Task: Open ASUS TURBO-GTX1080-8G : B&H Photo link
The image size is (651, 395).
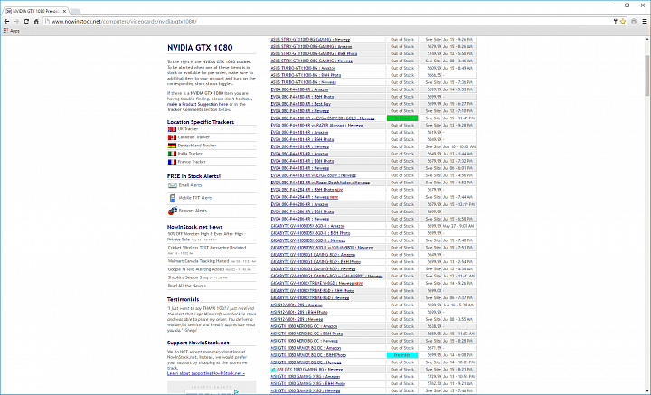Action: pyautogui.click(x=306, y=75)
